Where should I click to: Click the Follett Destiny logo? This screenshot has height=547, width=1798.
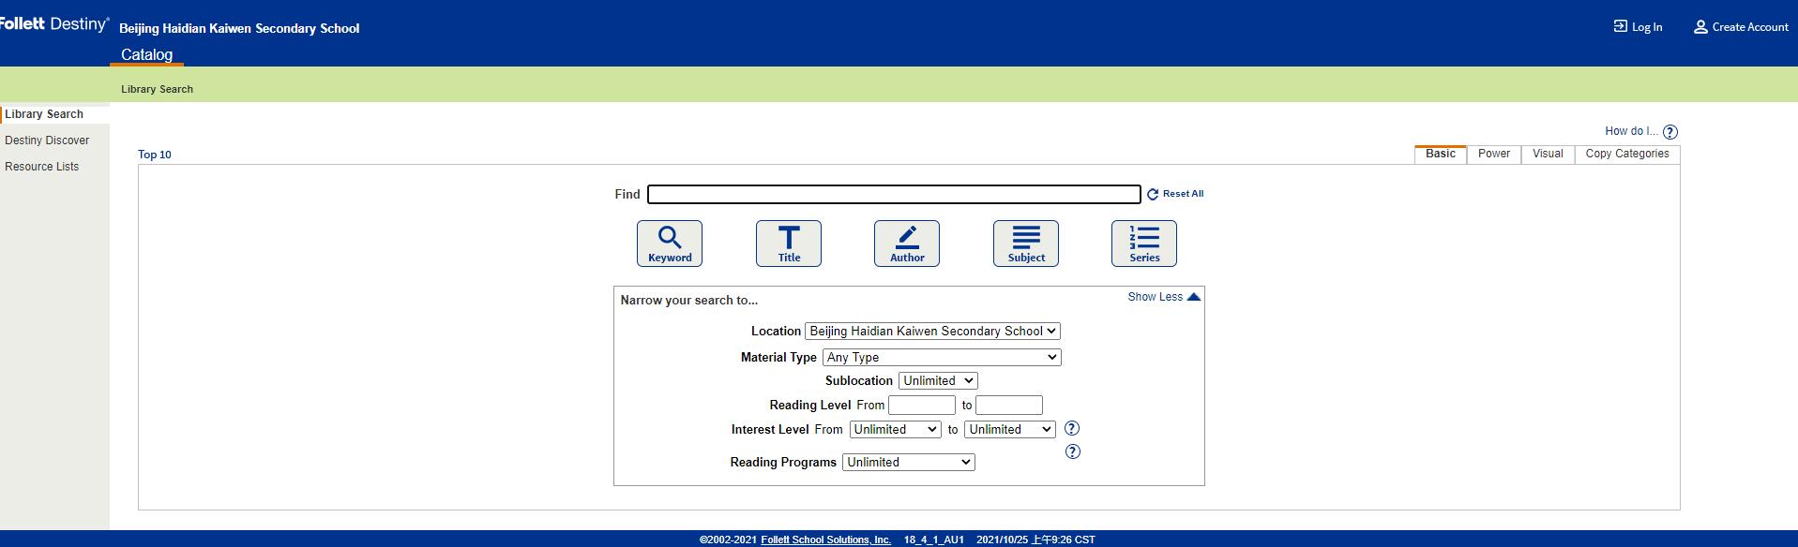pos(53,24)
